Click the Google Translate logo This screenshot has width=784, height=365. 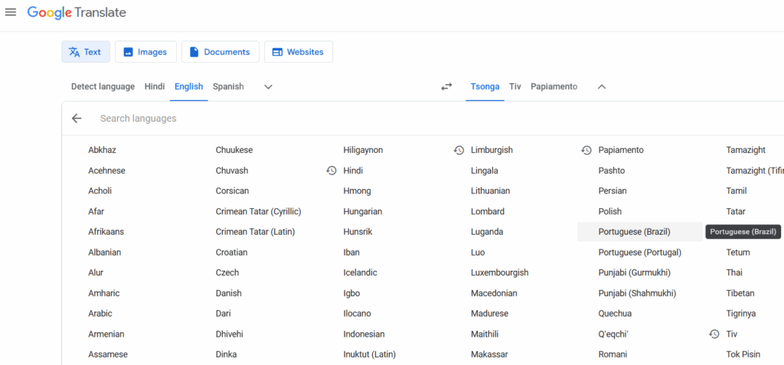coord(77,13)
